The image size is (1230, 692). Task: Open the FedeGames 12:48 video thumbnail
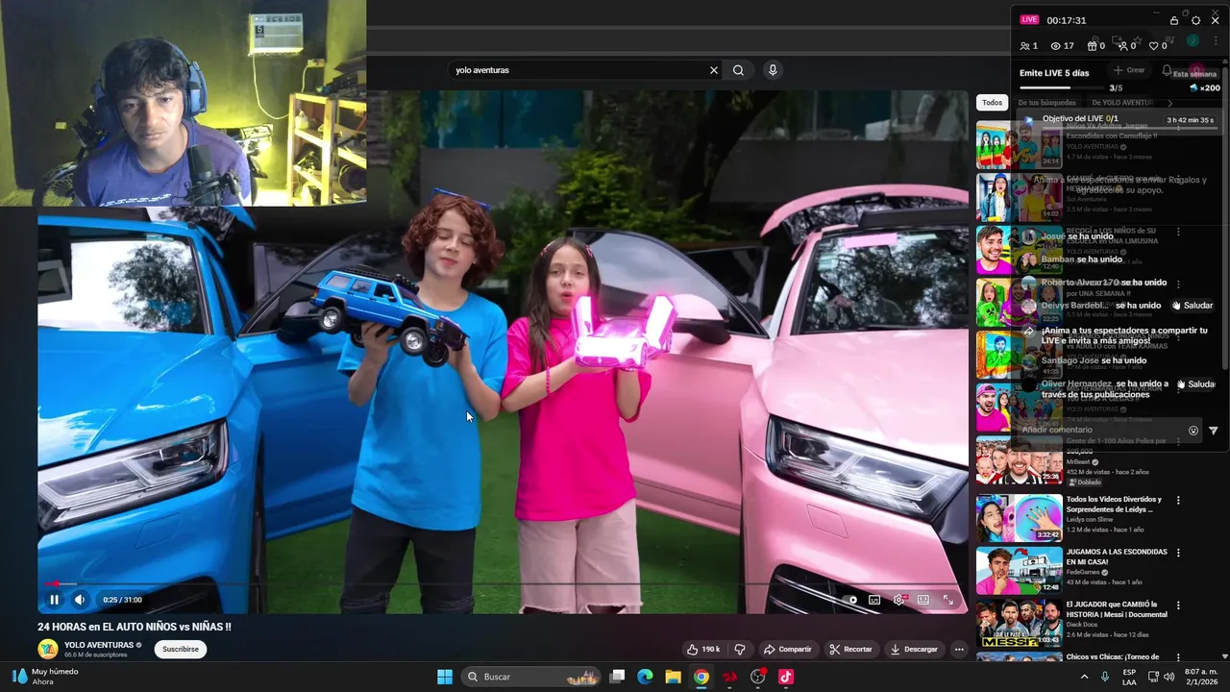(x=1019, y=571)
